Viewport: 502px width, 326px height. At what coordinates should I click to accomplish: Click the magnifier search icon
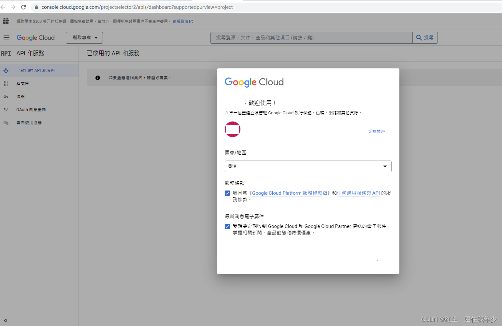point(419,38)
